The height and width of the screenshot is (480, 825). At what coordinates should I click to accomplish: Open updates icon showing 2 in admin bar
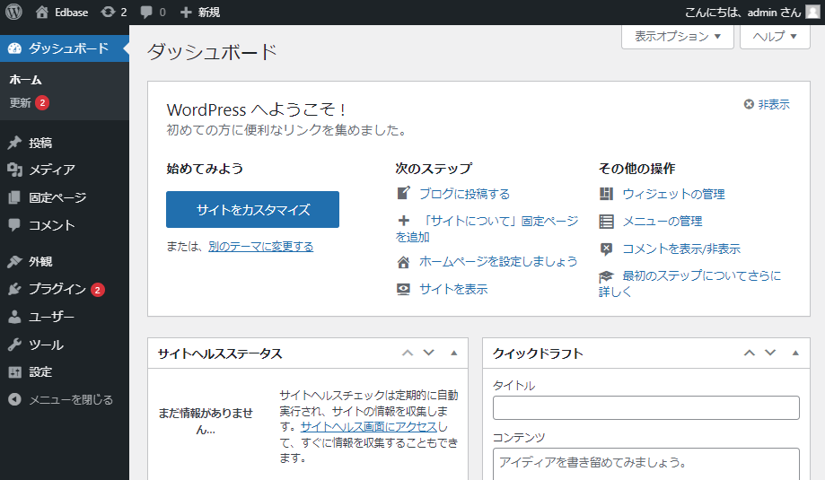tap(108, 12)
